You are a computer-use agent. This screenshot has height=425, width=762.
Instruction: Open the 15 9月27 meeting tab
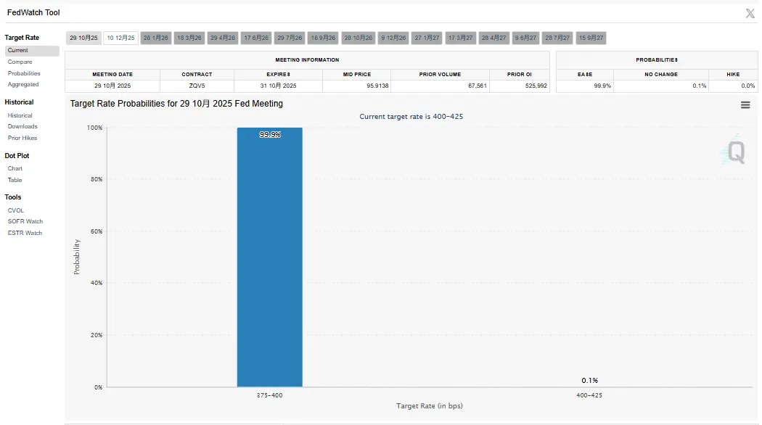[x=591, y=38]
